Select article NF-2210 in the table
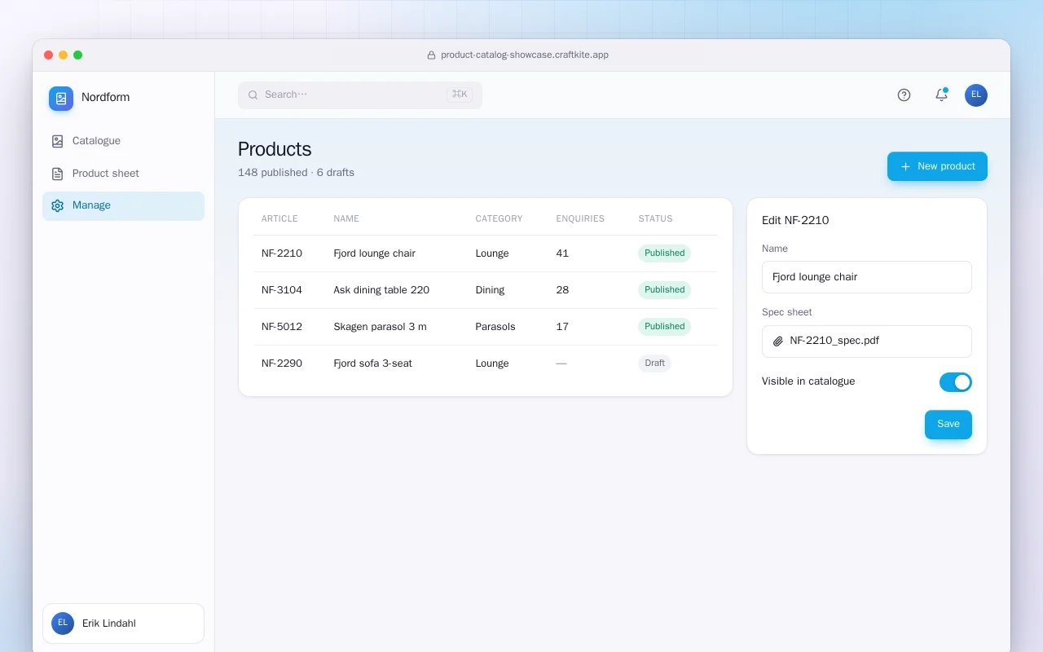1043x652 pixels. (282, 253)
